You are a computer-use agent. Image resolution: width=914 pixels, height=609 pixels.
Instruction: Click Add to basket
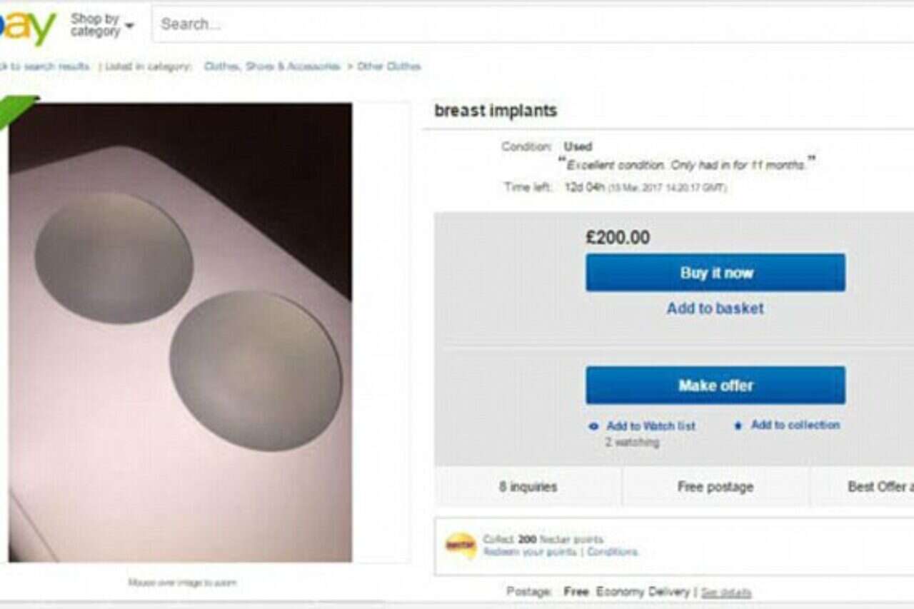pos(715,308)
